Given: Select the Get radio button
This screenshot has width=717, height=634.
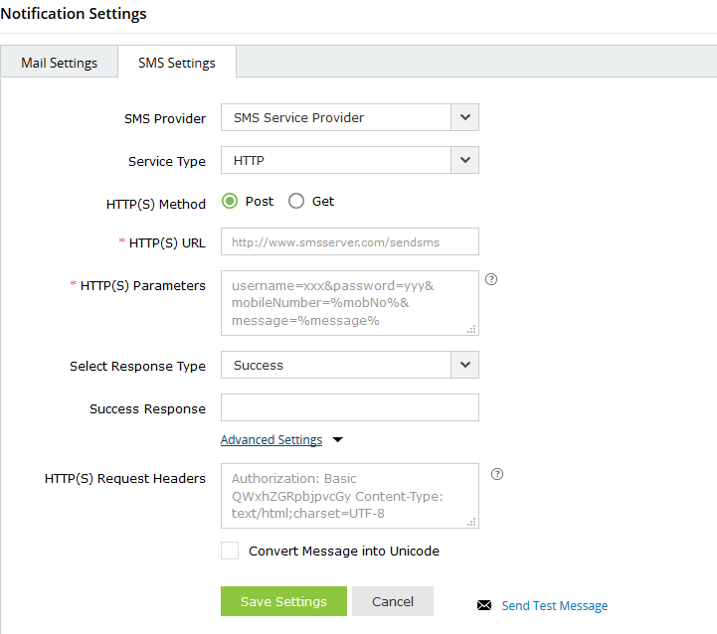Looking at the screenshot, I should coord(296,201).
